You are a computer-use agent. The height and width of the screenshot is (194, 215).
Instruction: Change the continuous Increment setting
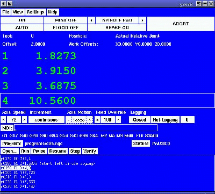coord(46,120)
